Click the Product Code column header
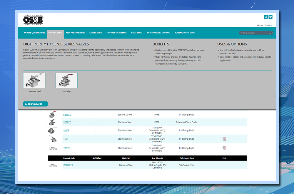Image resolution: width=294 pixels, height=194 pixels. click(69, 158)
